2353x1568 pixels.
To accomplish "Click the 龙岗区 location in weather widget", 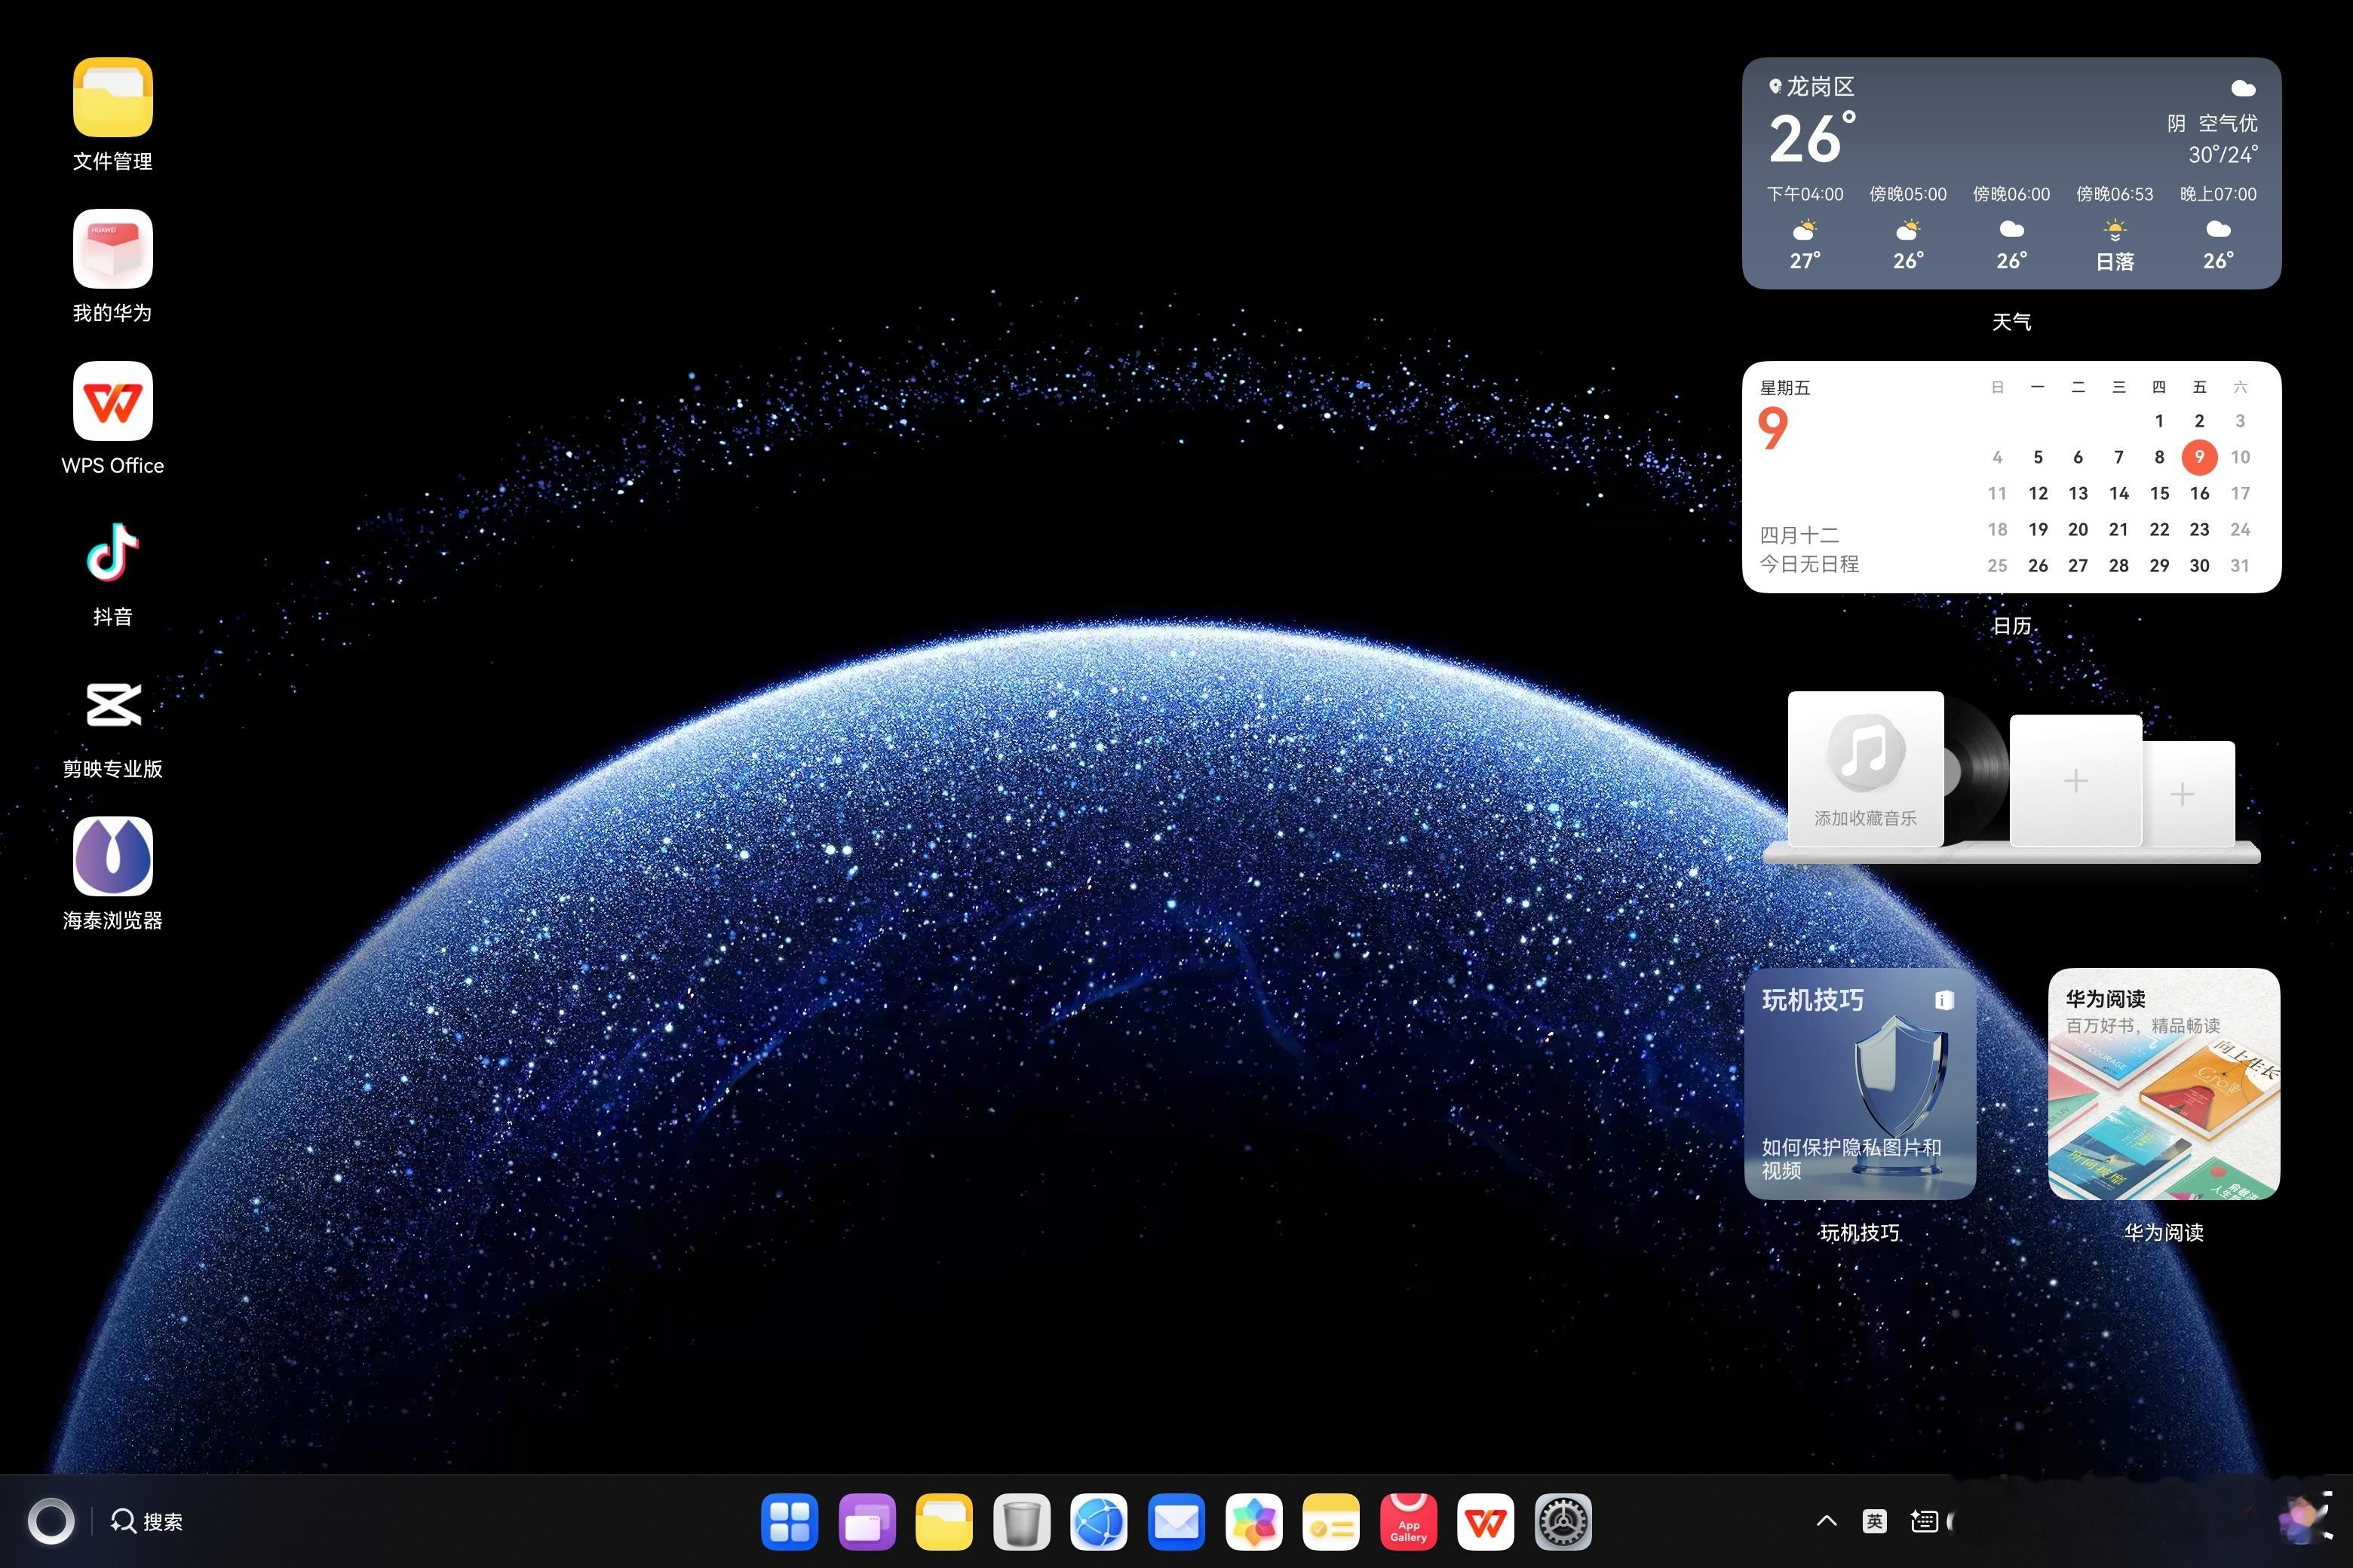I will (1812, 87).
